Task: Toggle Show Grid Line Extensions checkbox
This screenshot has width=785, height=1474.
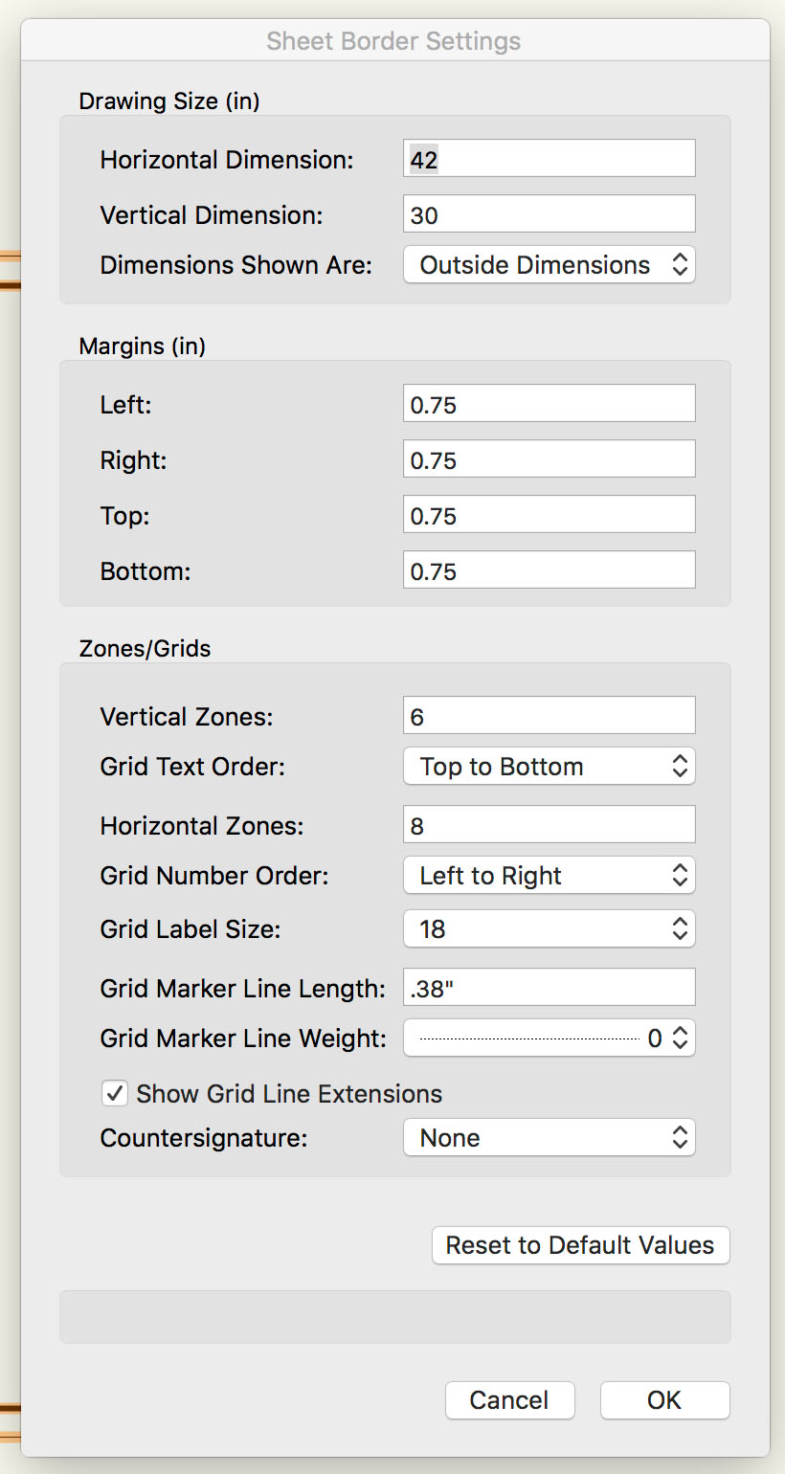Action: [x=115, y=1093]
